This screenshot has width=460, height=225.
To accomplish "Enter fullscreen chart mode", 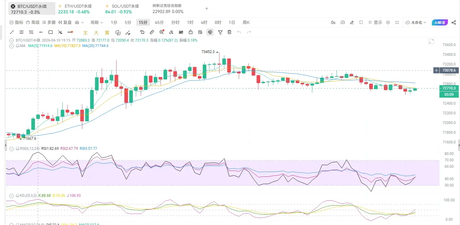I will point(397,22).
